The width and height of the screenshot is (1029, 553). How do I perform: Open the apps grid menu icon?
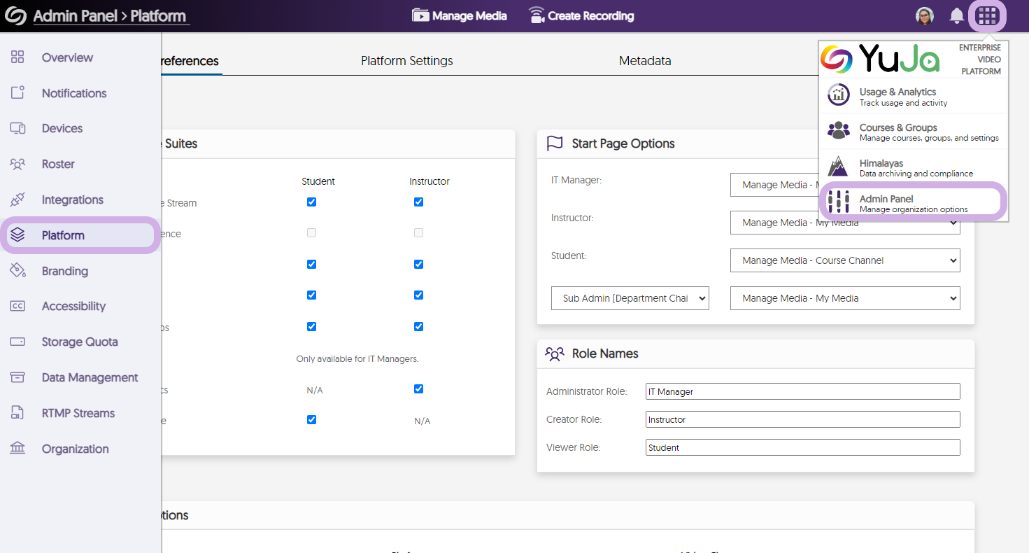(987, 16)
